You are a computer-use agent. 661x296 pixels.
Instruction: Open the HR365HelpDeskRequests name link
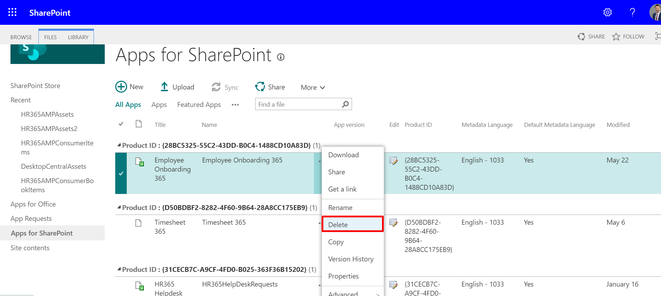240,284
